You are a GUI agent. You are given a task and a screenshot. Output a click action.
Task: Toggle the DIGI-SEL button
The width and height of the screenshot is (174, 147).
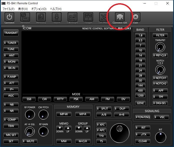tap(160, 103)
